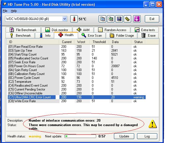Screen dimensions: 189x143
Task: Select the (09) Power On Hours Count row
Action: pos(77,66)
